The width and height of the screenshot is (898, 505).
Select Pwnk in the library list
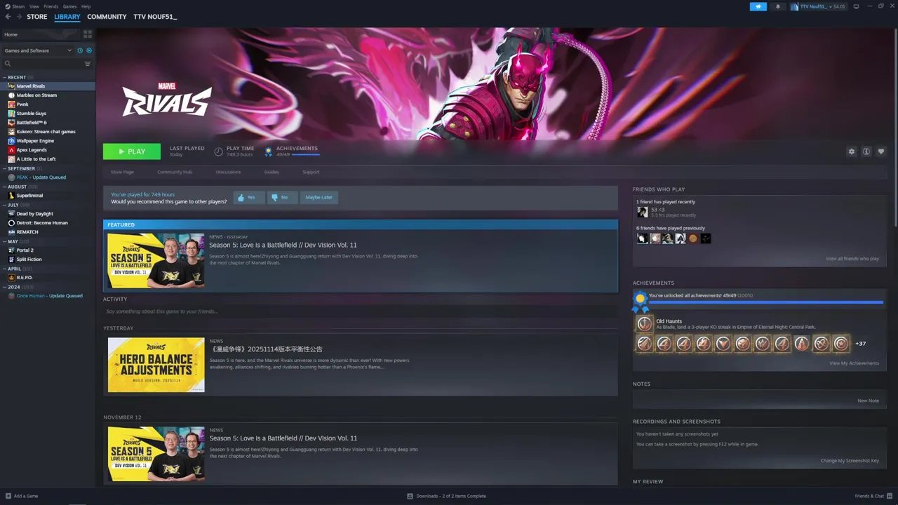click(x=22, y=105)
